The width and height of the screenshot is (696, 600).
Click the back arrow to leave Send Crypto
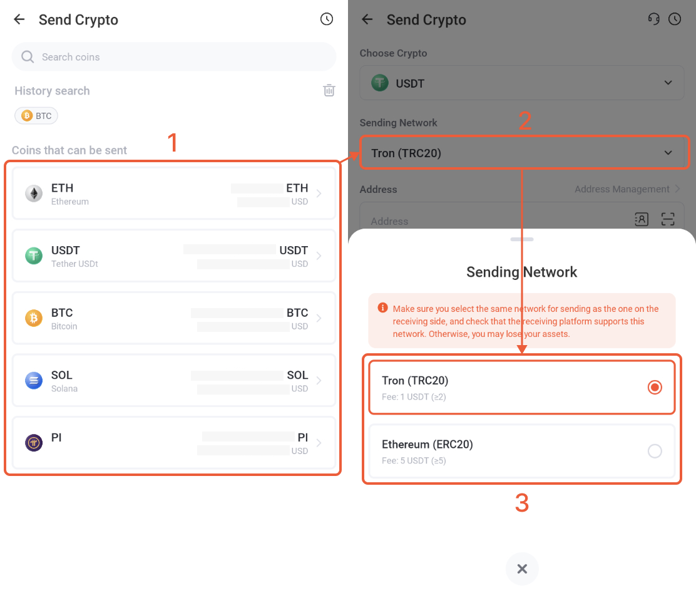point(19,19)
